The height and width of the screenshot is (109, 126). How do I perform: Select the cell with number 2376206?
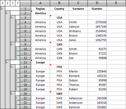coord(97,22)
